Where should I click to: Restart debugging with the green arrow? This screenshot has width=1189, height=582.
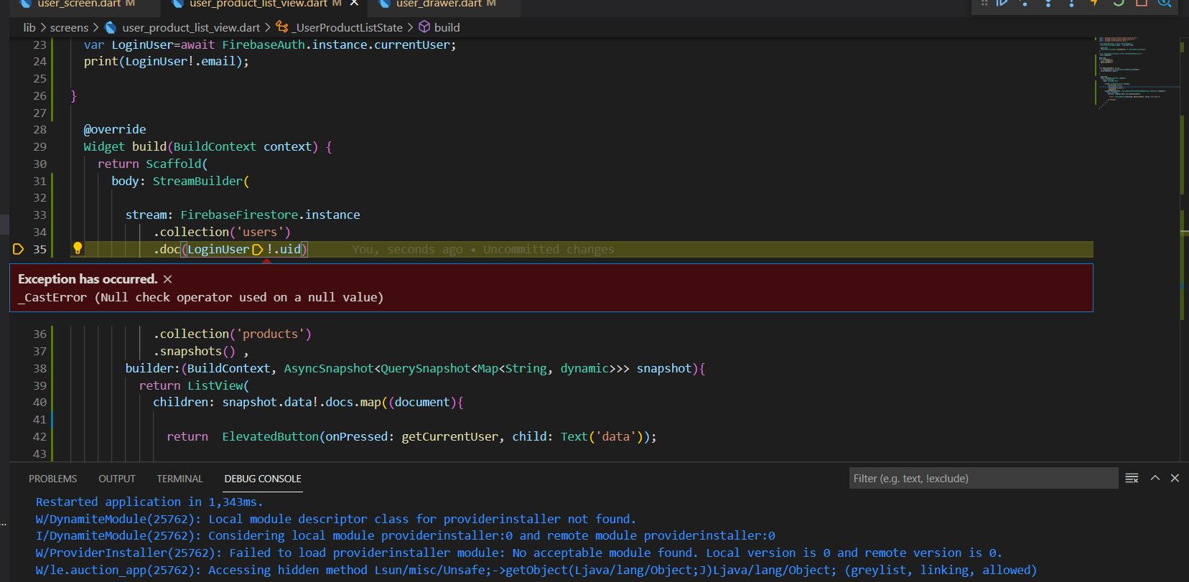(x=1118, y=3)
